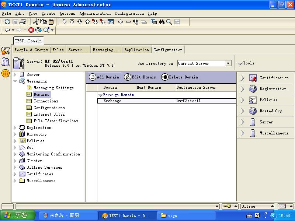Click the Edit Domain button

tap(140, 77)
